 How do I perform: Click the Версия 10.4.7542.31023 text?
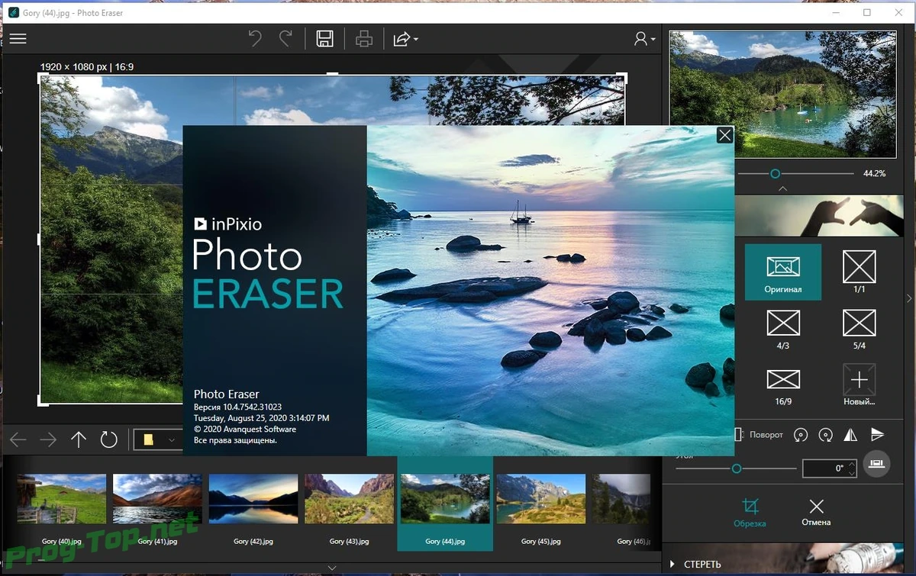[237, 407]
